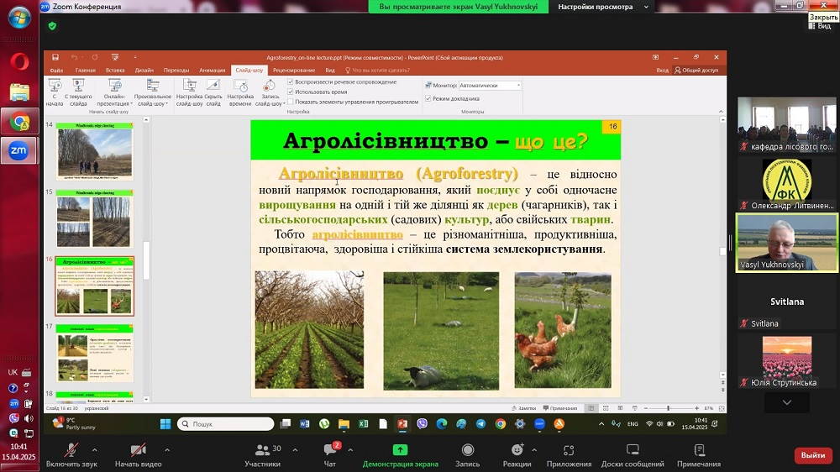The image size is (840, 472).
Task: Open Доски сообщений whiteboards
Action: 633,455
